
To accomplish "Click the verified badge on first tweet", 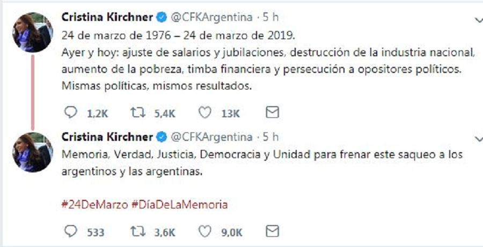I will click(x=161, y=17).
